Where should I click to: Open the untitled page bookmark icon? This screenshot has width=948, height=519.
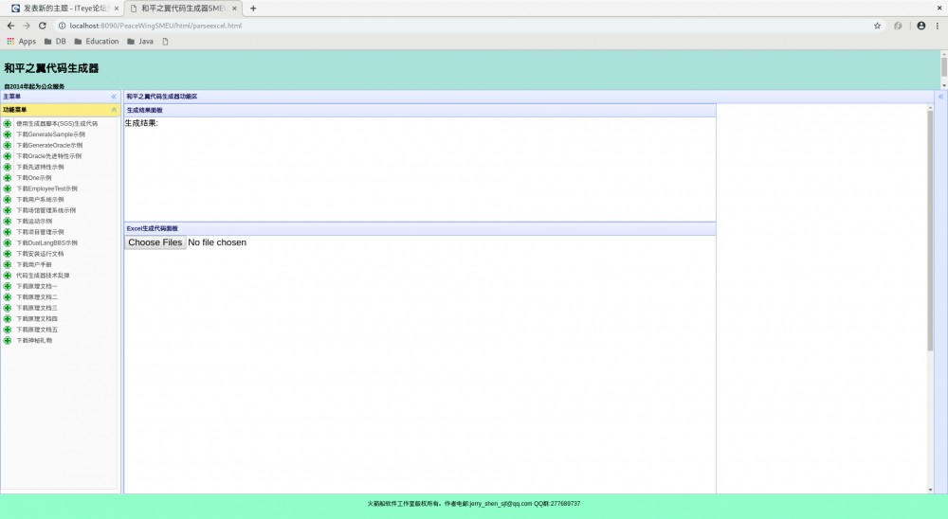point(165,41)
